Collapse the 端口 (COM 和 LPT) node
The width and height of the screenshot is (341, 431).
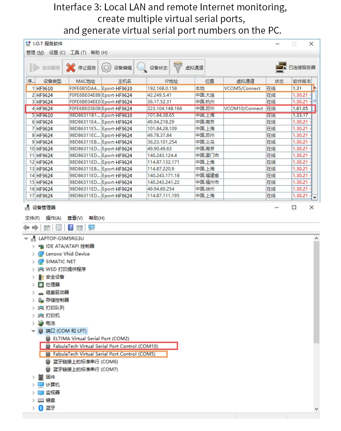[34, 331]
